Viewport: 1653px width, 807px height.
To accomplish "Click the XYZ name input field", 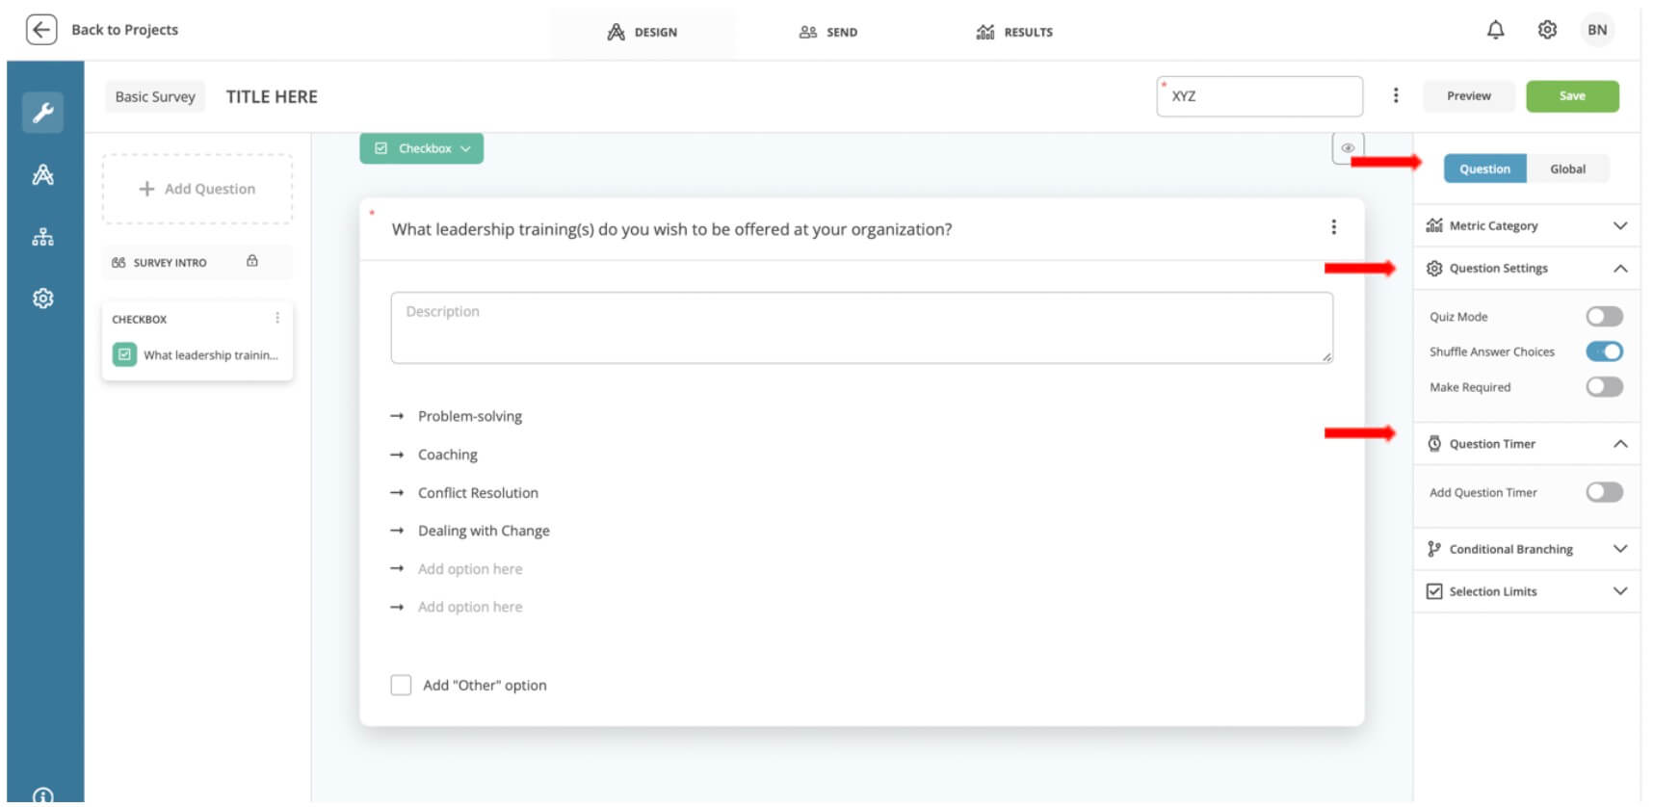I will click(x=1259, y=96).
